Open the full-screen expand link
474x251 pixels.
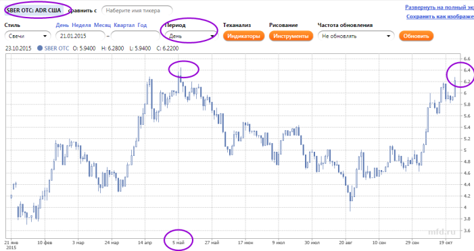(440, 7)
